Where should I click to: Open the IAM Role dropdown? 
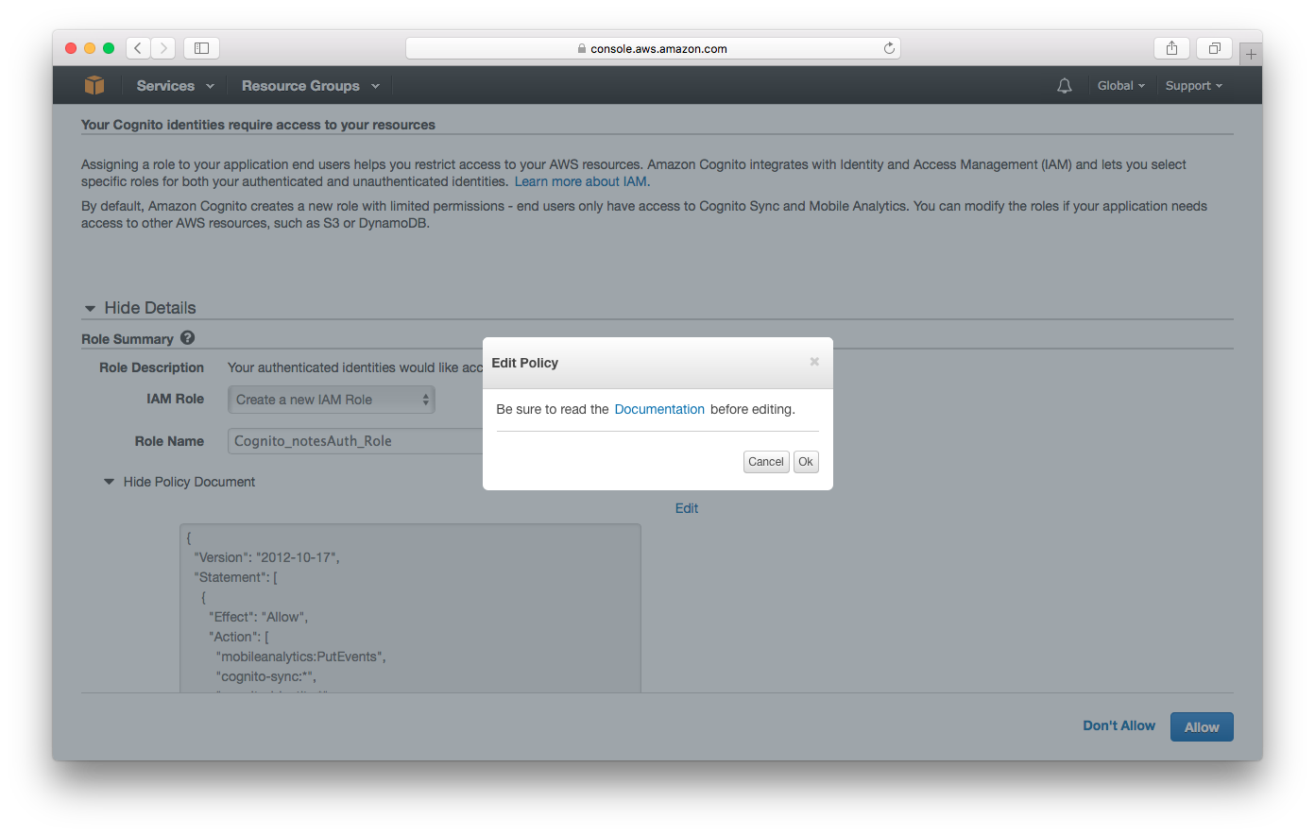click(332, 400)
